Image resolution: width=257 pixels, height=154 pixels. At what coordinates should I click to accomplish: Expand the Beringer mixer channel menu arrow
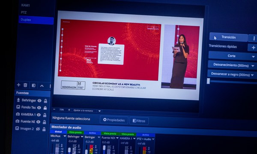(99, 137)
